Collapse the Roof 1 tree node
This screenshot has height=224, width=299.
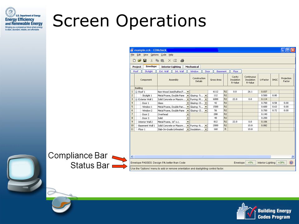tap(136, 92)
